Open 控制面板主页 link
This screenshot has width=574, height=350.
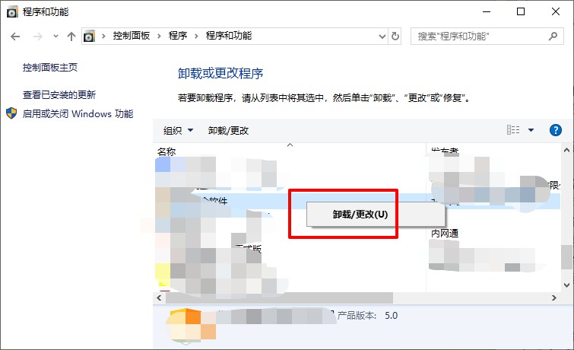pos(50,67)
